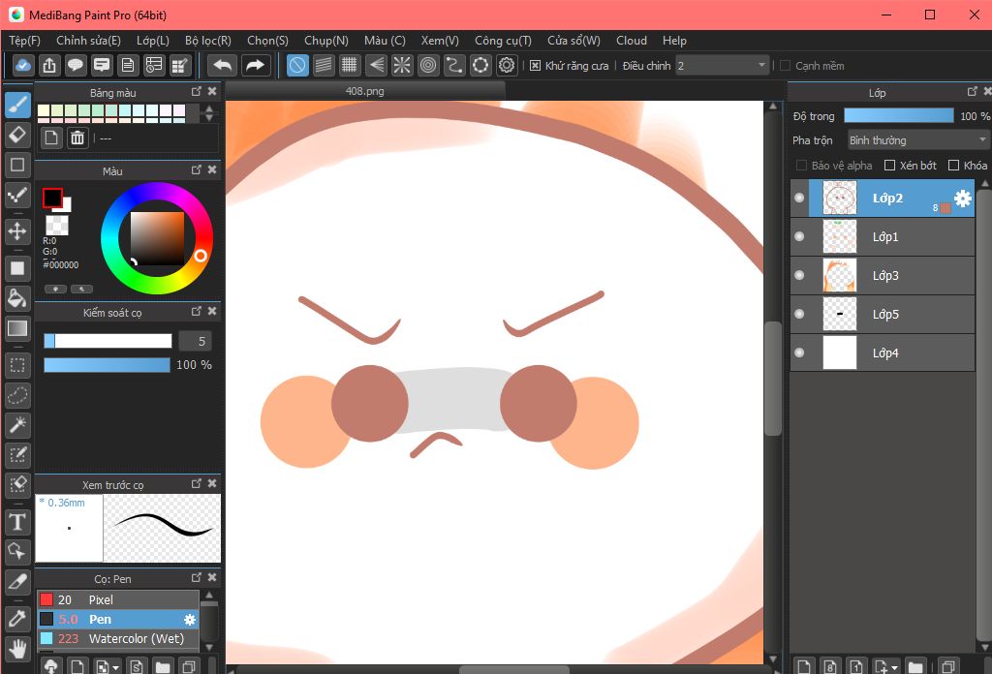Click the black foreground color swatch

pos(52,198)
